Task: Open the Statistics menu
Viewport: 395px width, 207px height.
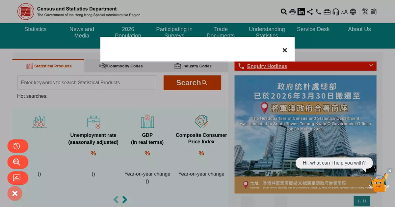Action: point(36,29)
